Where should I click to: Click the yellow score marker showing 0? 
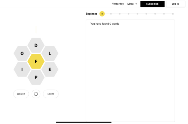pos(102,14)
